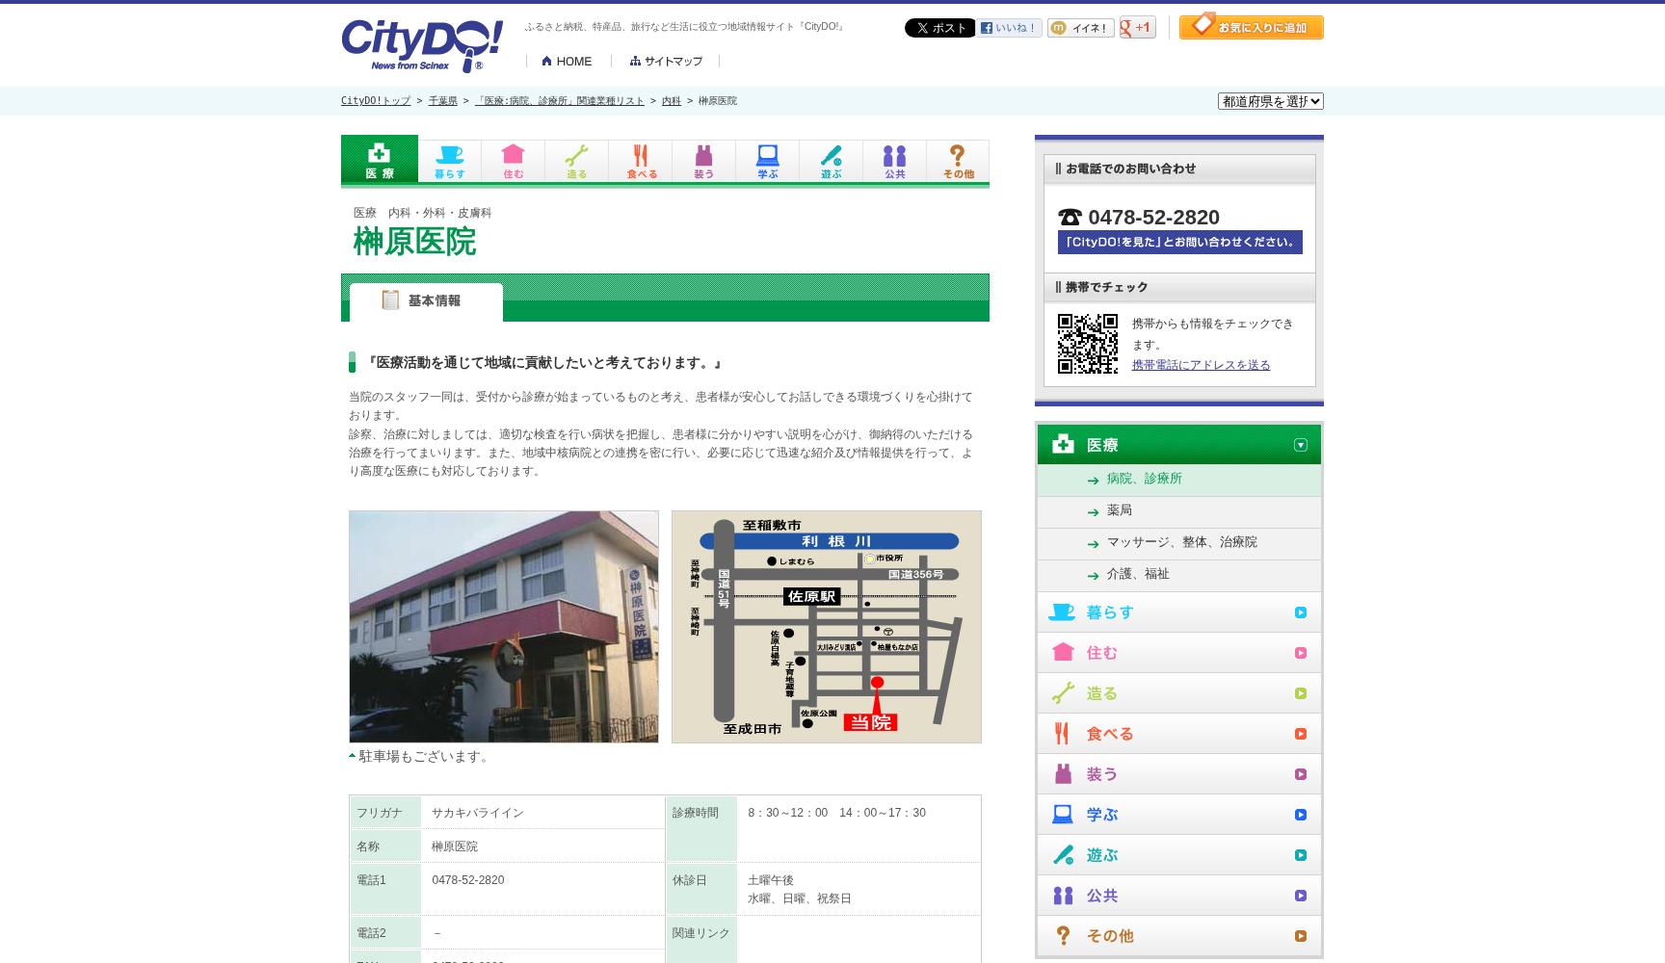Image resolution: width=1665 pixels, height=963 pixels.
Task: Open the 都道府県を選択 dropdown
Action: tap(1271, 101)
